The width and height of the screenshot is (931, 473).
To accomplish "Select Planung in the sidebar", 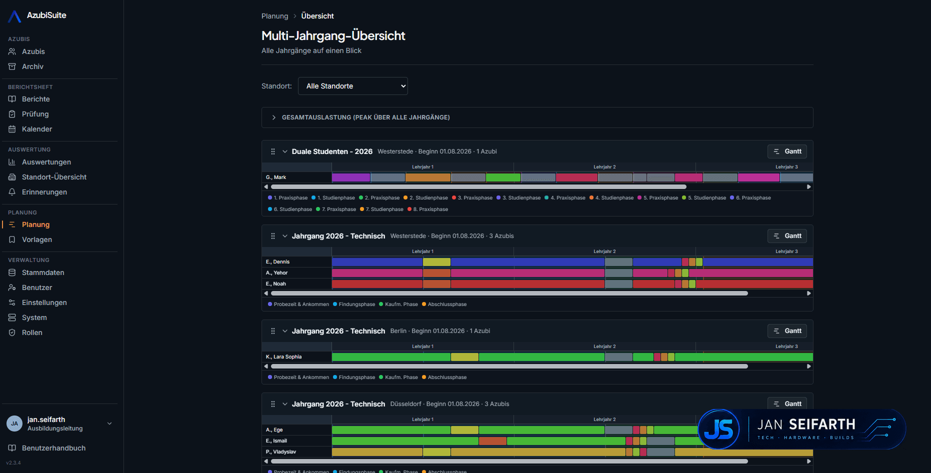I will click(x=59, y=224).
